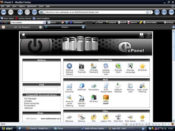Open MX Entry
Image resolution: width=175 pixels, height=131 pixels.
click(x=94, y=97)
